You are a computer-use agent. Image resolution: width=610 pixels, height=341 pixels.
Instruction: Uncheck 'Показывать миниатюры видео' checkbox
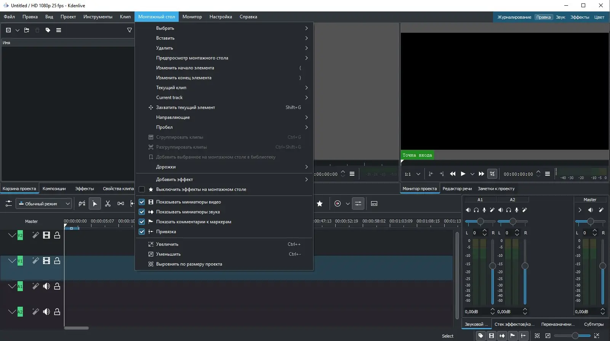[142, 202]
